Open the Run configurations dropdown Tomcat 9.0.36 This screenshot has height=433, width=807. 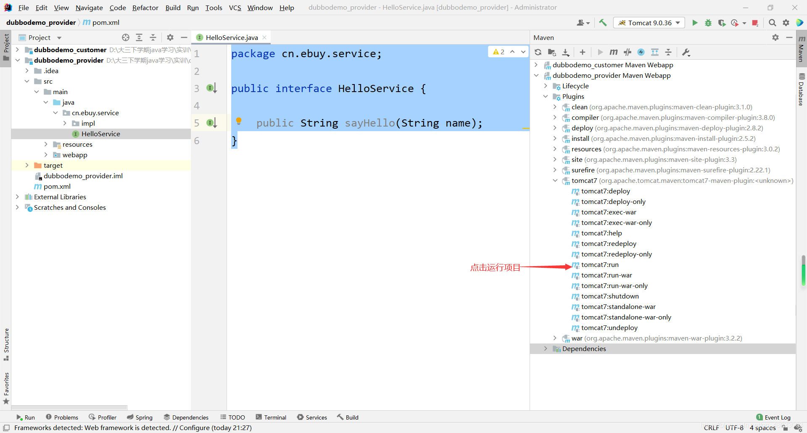point(649,23)
